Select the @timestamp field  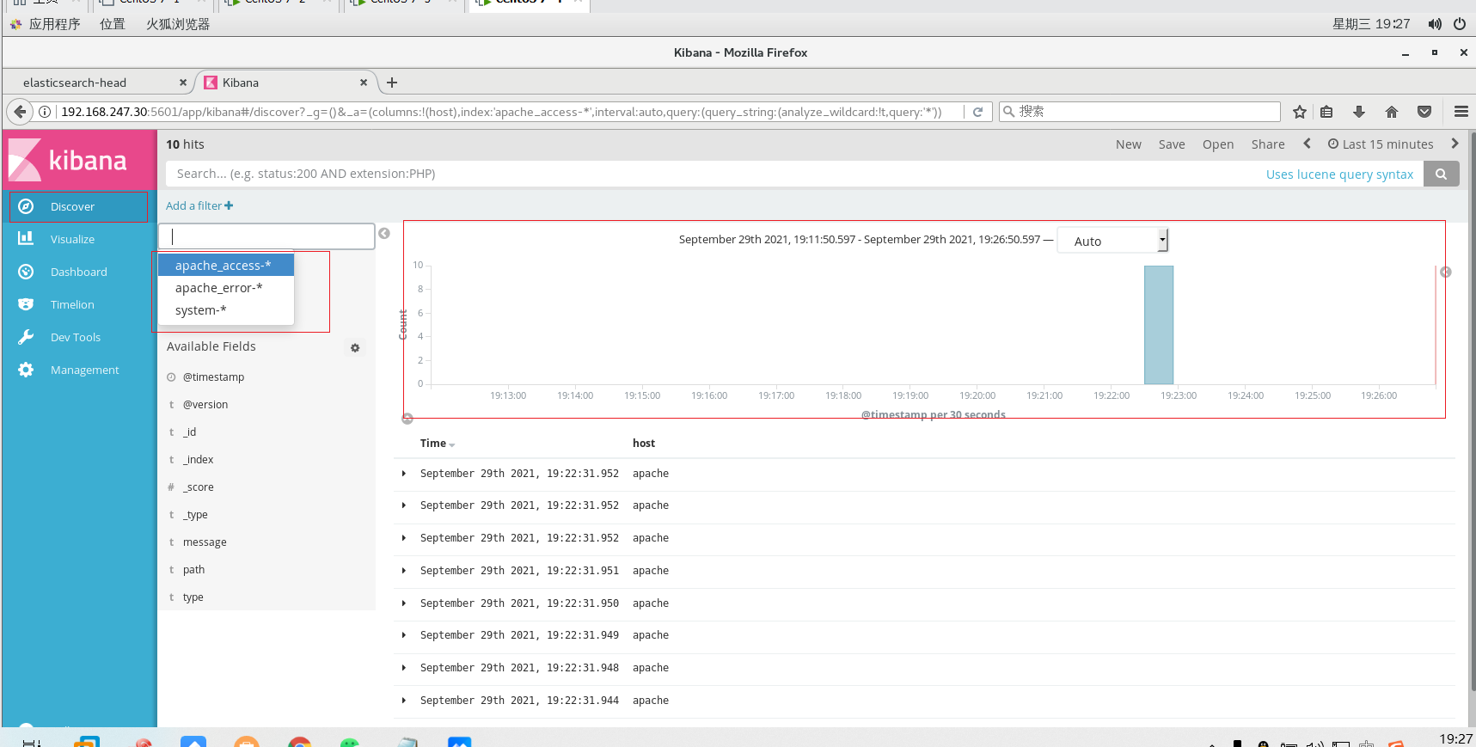pyautogui.click(x=213, y=377)
